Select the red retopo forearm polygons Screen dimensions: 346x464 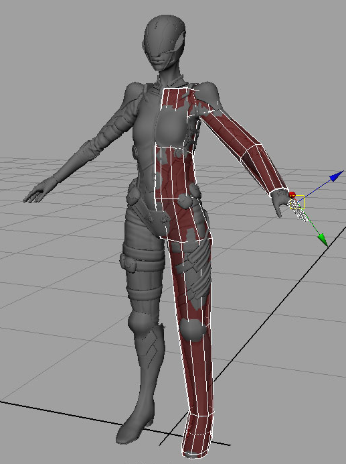pos(264,168)
